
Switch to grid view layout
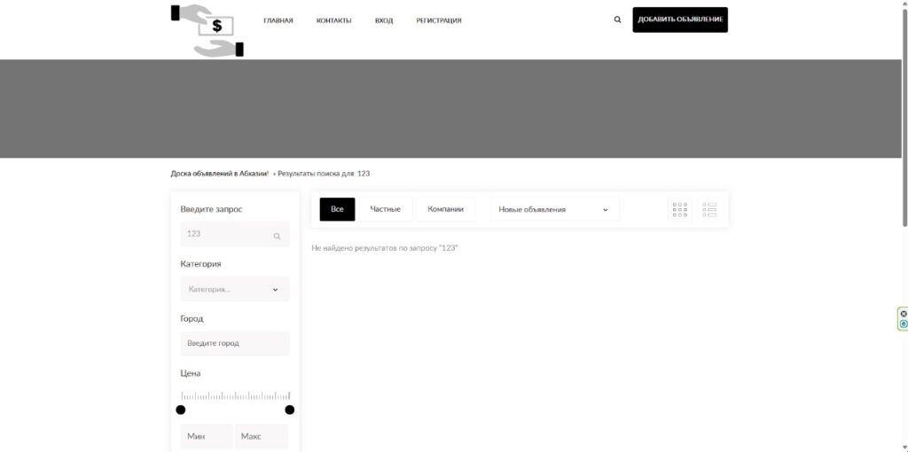[x=680, y=210]
